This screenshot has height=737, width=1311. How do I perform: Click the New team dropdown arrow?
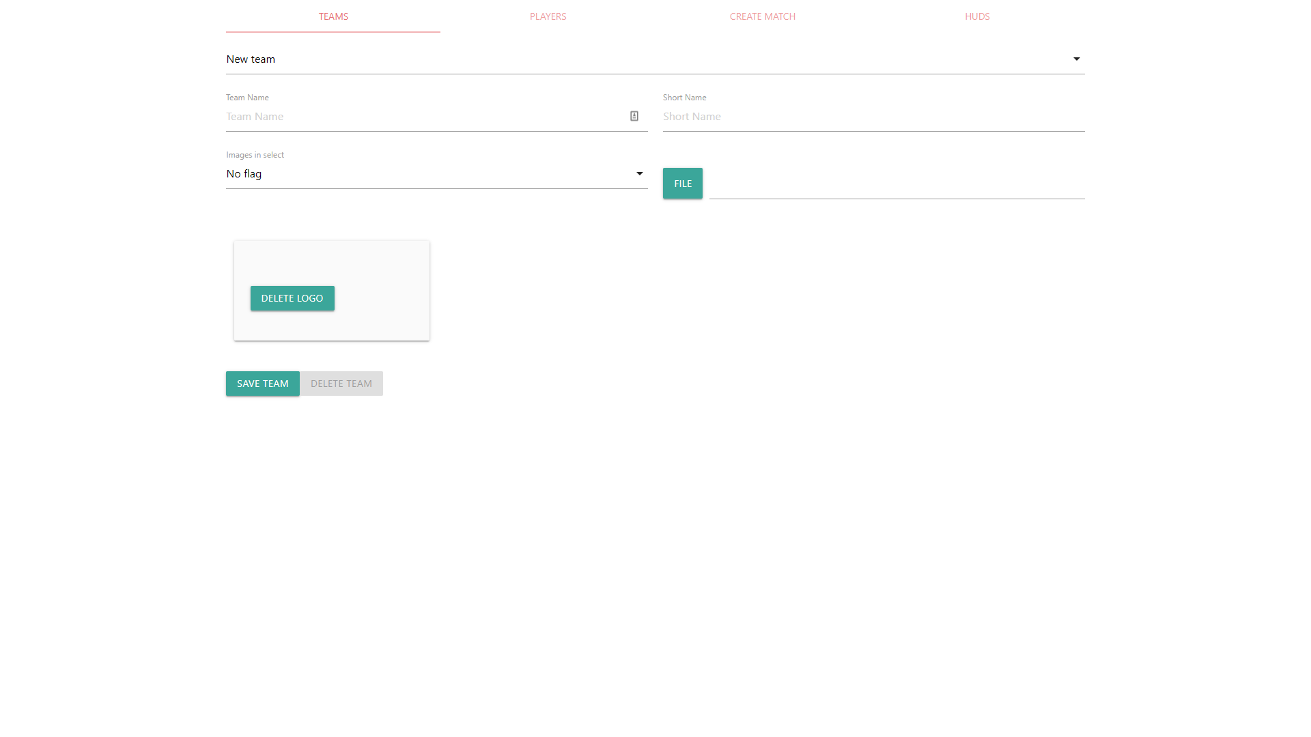click(1076, 59)
